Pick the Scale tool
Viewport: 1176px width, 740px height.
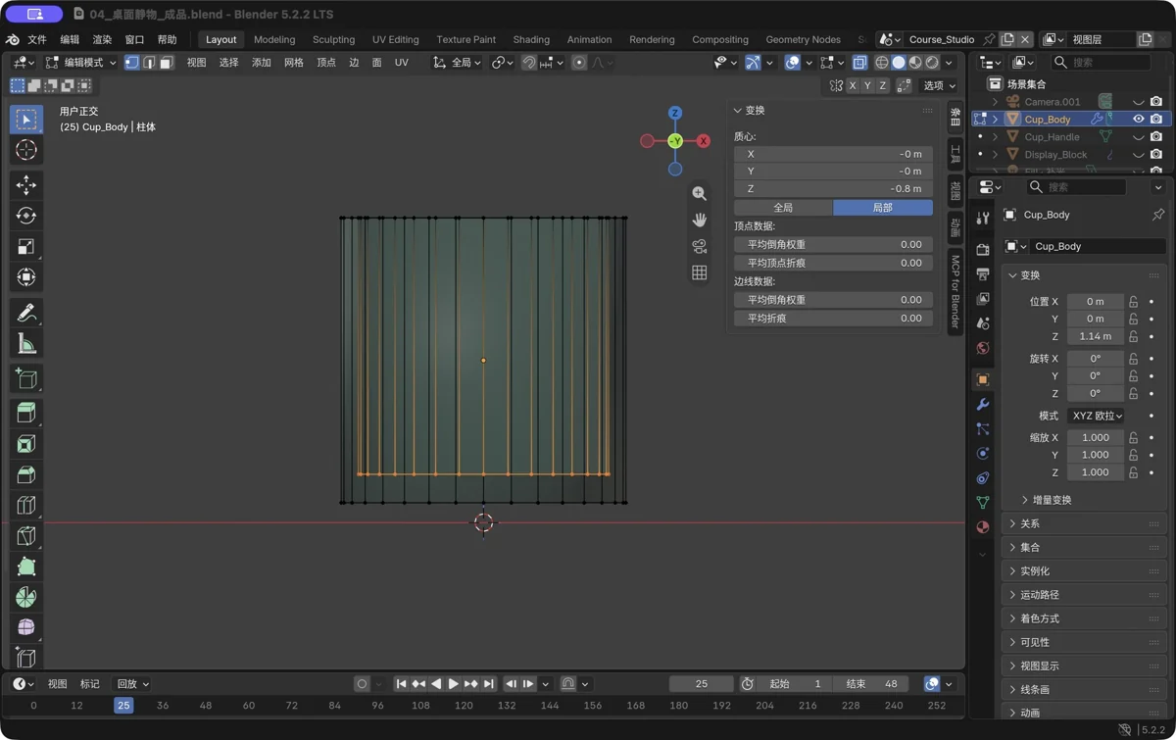point(26,247)
